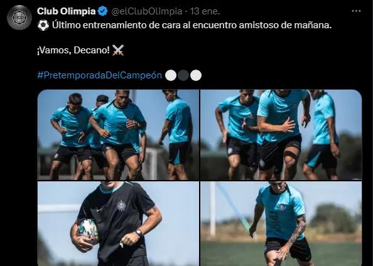
Task: Click the crossed swords emoji
Action: (x=118, y=50)
